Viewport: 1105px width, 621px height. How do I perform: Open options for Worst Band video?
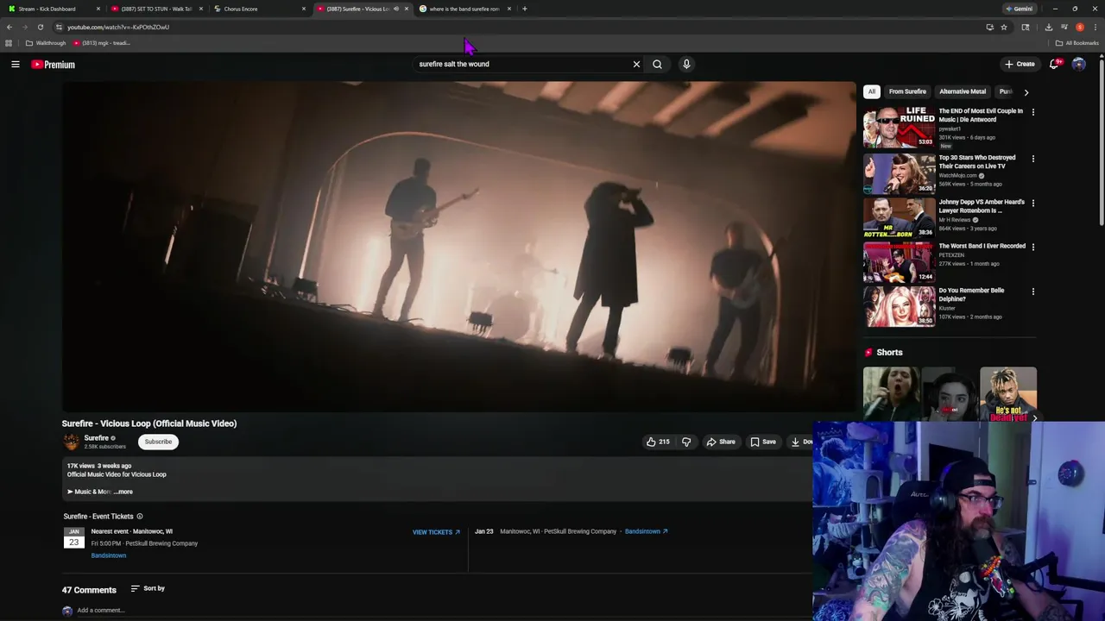point(1032,247)
